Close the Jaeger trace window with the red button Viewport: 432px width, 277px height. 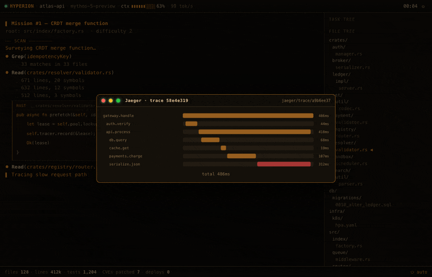[103, 100]
